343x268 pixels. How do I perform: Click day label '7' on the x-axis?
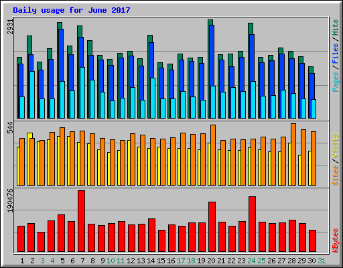point(82,261)
